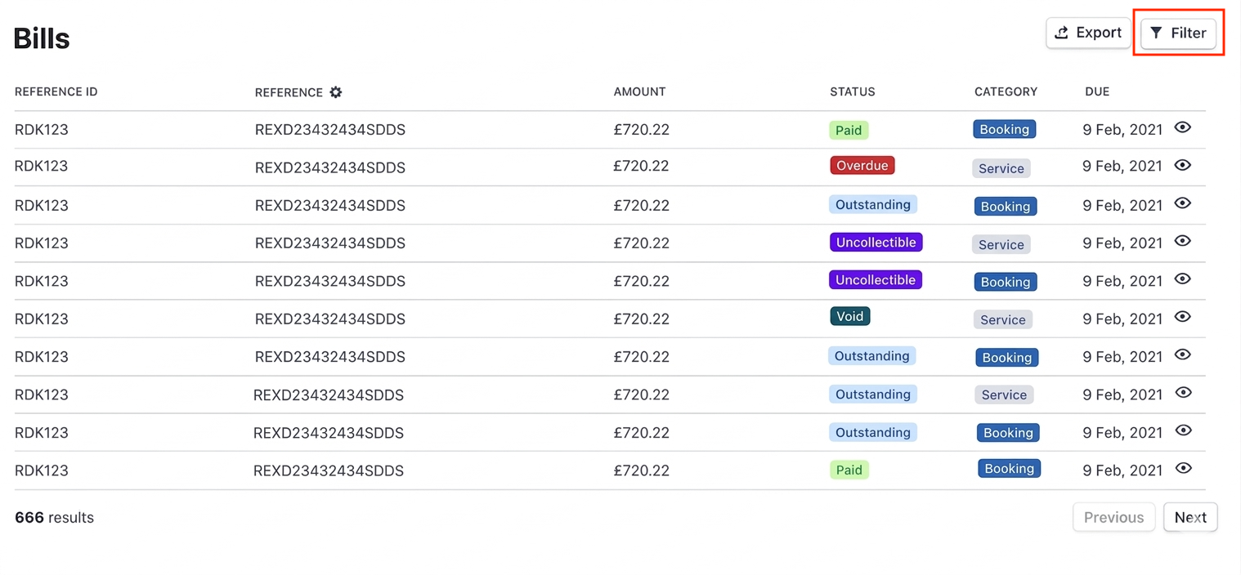Sort by the Due column header
Viewport: 1241px width, 575px height.
1097,91
